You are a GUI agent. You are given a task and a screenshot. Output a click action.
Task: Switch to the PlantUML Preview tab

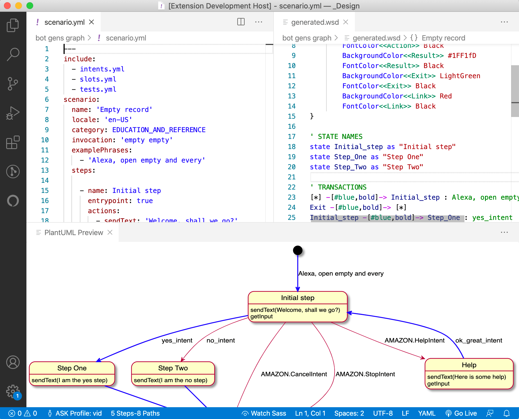74,232
